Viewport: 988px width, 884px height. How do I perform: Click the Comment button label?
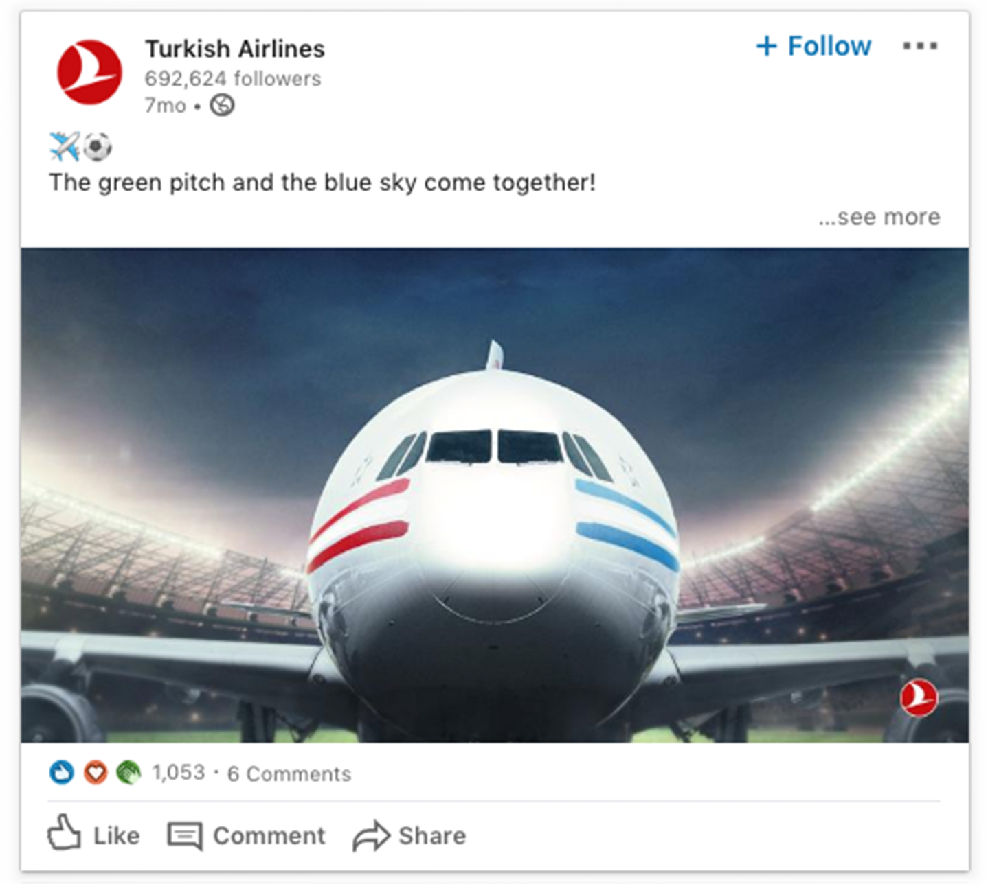(x=269, y=835)
